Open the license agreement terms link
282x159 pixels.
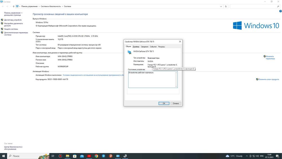tap(93, 75)
